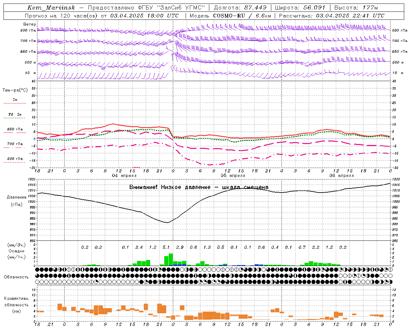Select the 2.9 precipitation value
The image size is (409, 327).
click(180, 247)
